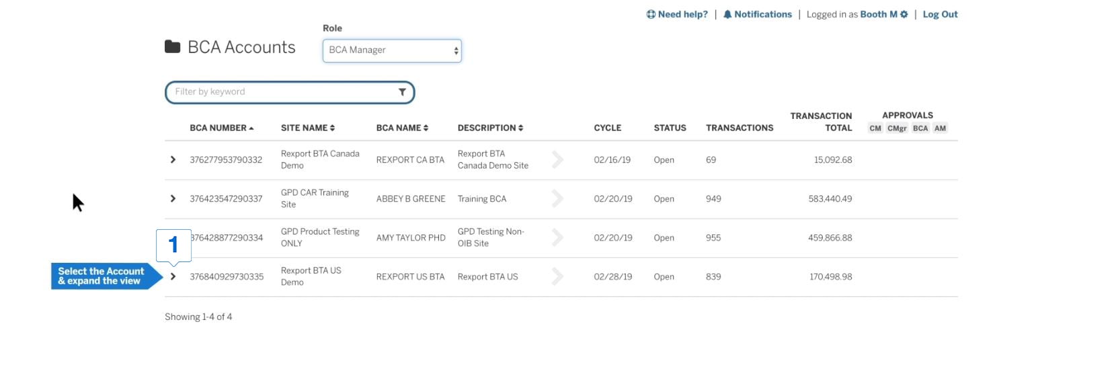Click BCA name AMY TAYLOR PHD
The height and width of the screenshot is (367, 1118).
[411, 238]
